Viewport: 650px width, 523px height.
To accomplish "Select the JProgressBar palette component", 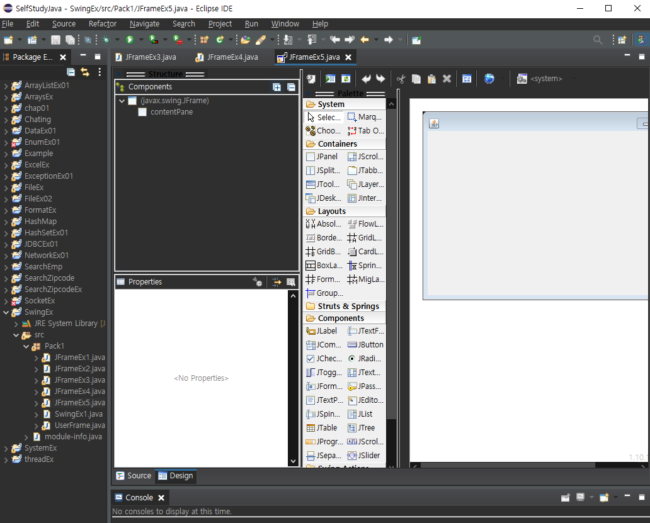I will click(x=324, y=441).
